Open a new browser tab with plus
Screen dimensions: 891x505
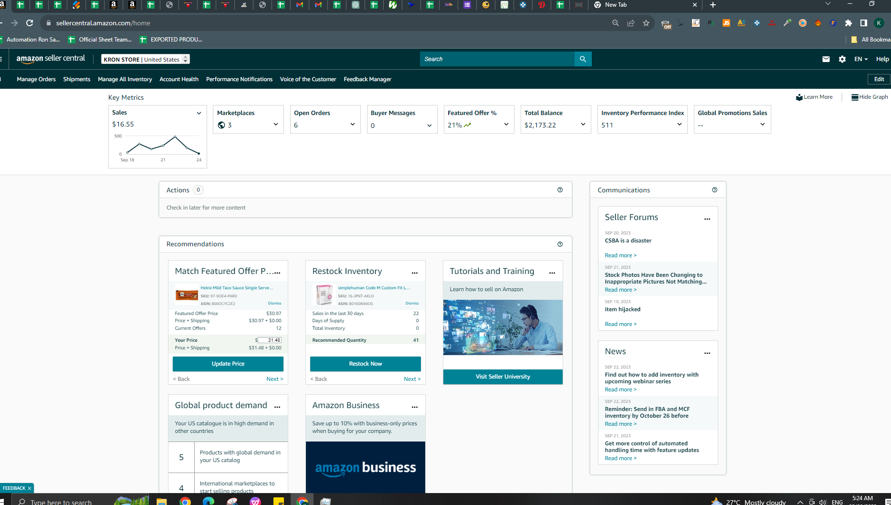point(713,5)
